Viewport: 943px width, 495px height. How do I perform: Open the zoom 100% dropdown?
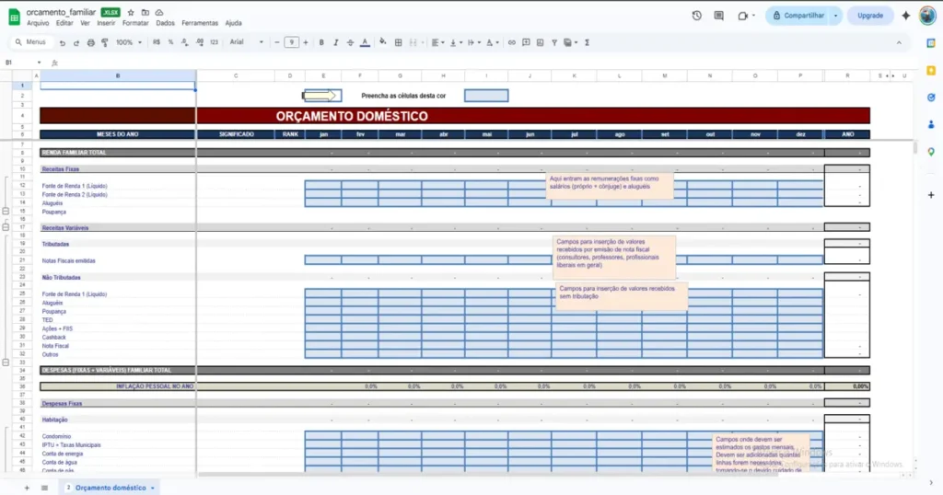(x=129, y=42)
